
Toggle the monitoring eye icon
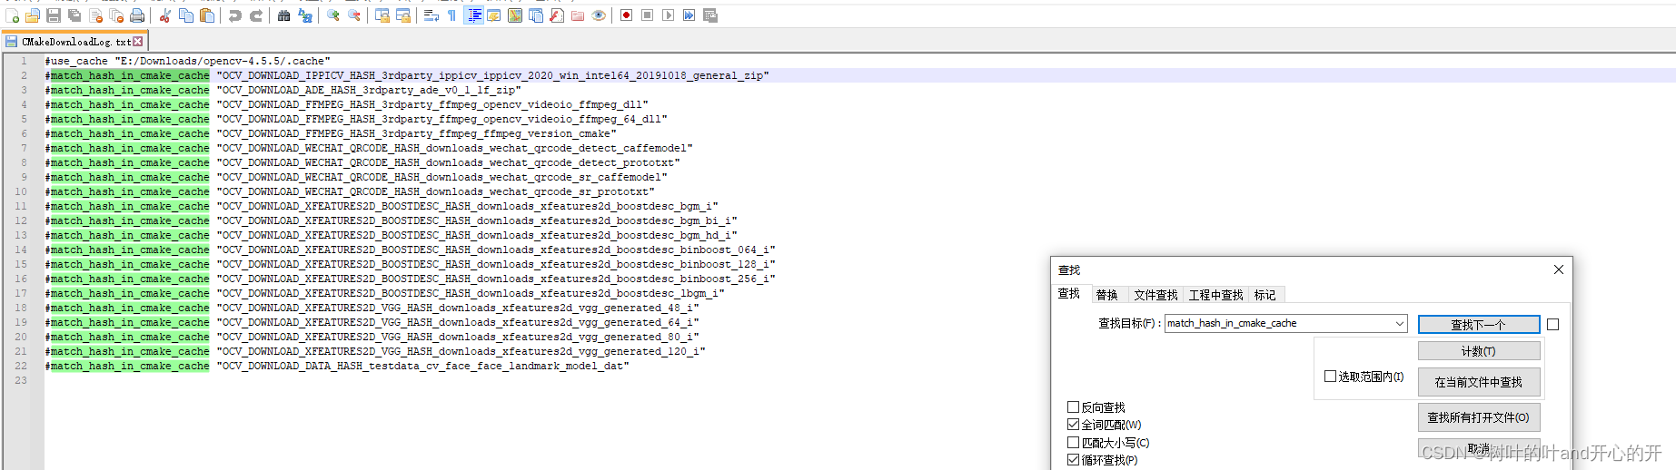599,15
